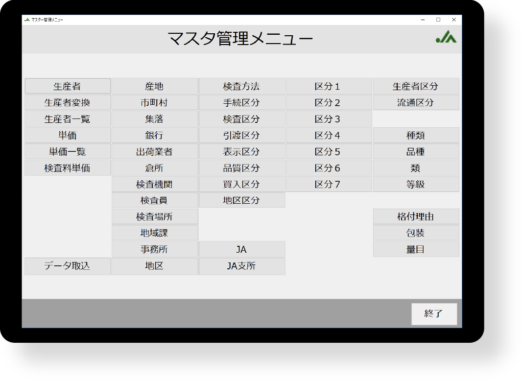
Task: Click the 区分１ button
Action: point(329,86)
